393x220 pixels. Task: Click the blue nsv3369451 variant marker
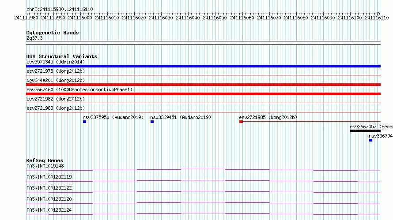pyautogui.click(x=152, y=122)
